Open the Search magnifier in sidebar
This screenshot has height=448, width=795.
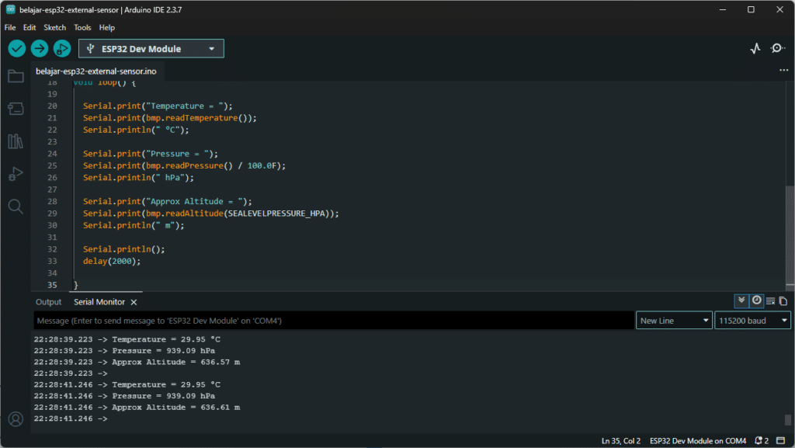[16, 206]
